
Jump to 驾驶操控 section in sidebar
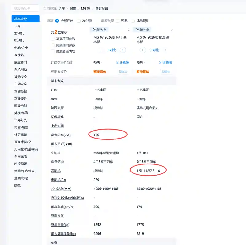[21, 91]
